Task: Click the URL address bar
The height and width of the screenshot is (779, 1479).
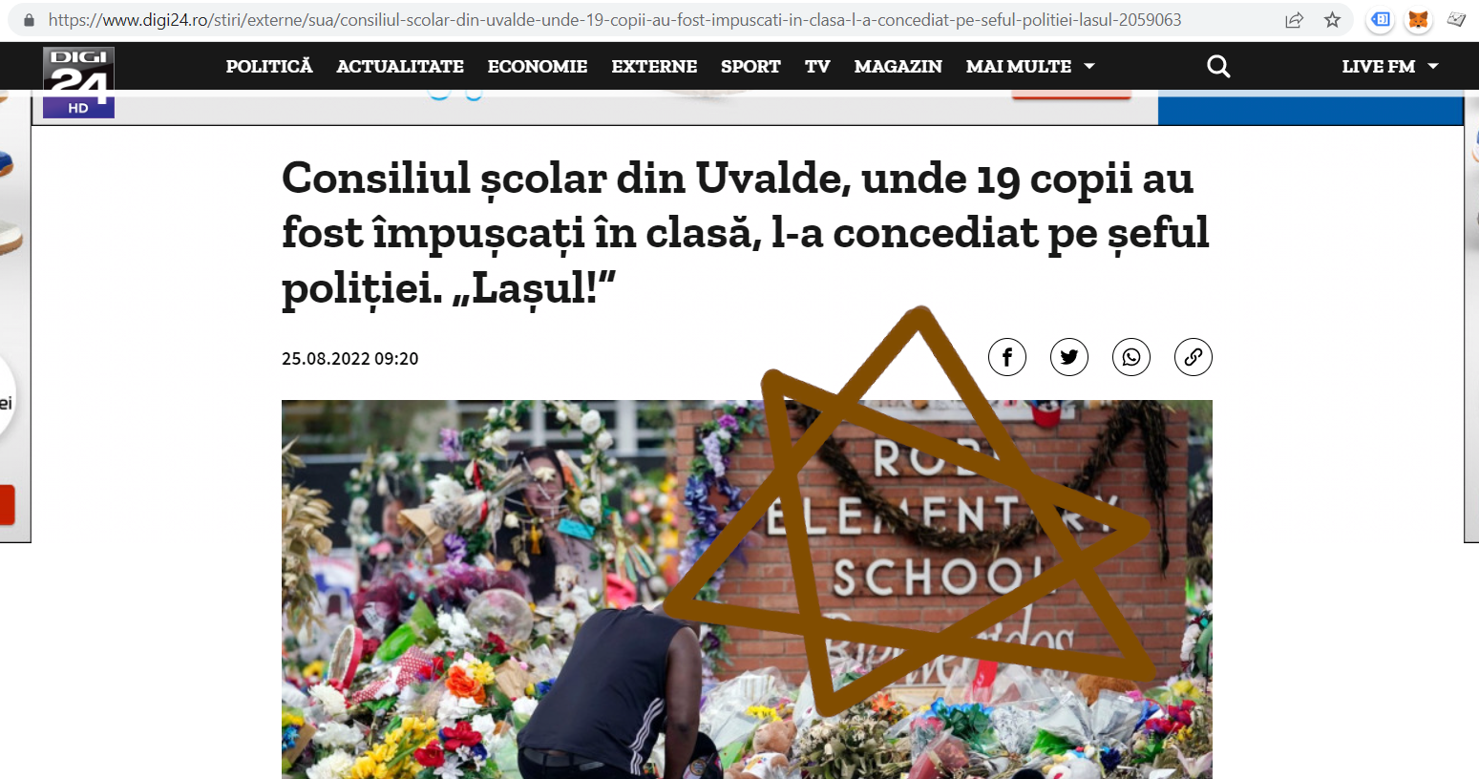Action: point(659,20)
